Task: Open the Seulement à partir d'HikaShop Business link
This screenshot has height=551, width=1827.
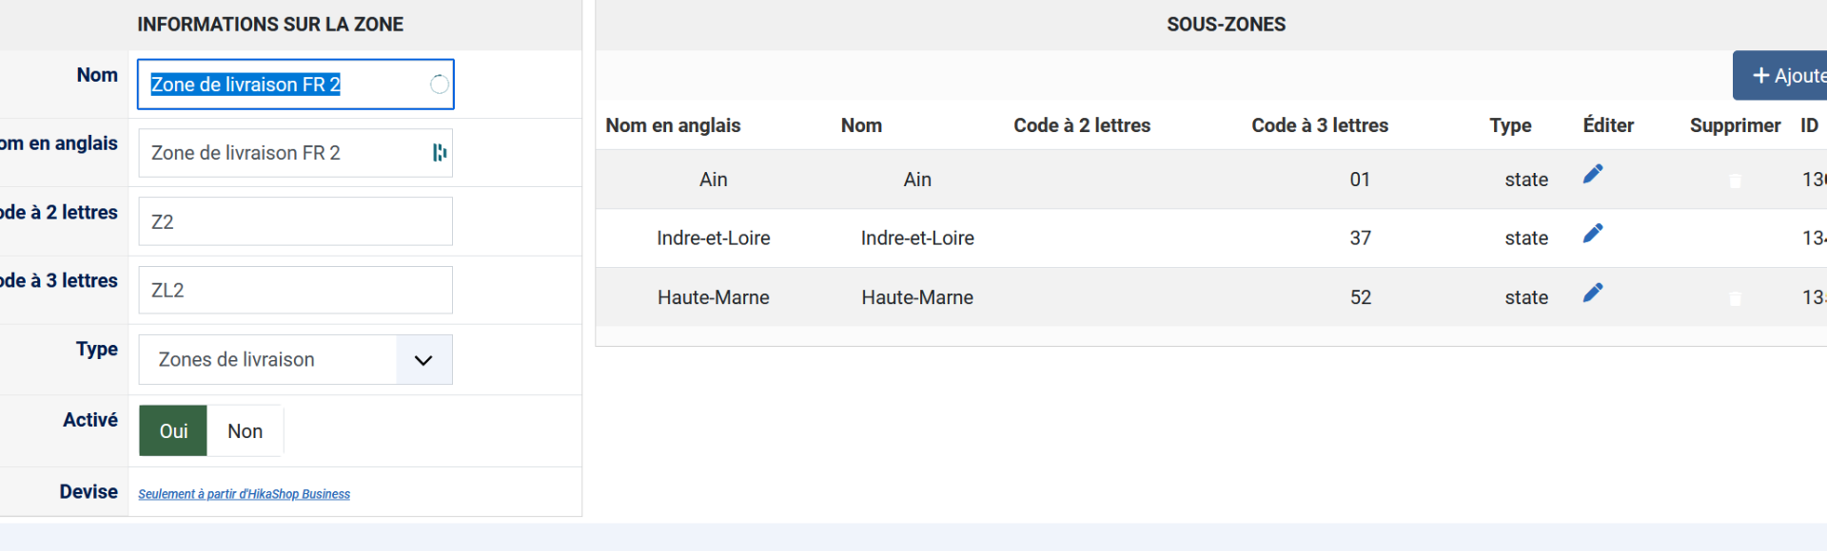Action: coord(244,494)
